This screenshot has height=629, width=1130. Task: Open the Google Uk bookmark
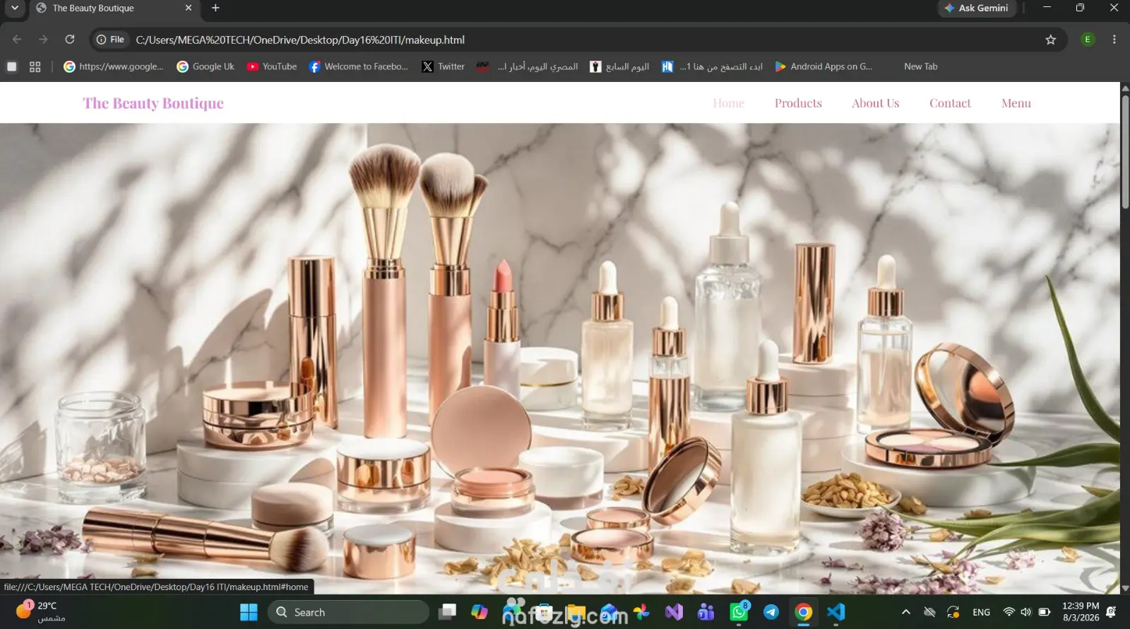(206, 66)
